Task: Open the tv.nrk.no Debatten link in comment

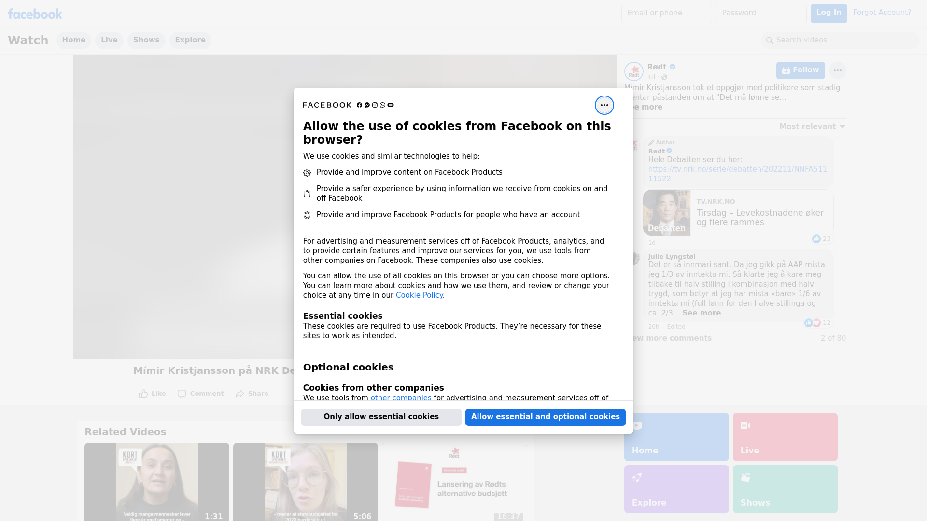Action: (x=737, y=174)
